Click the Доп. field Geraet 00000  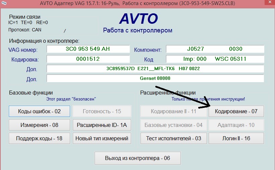pyautogui.click(x=155, y=78)
